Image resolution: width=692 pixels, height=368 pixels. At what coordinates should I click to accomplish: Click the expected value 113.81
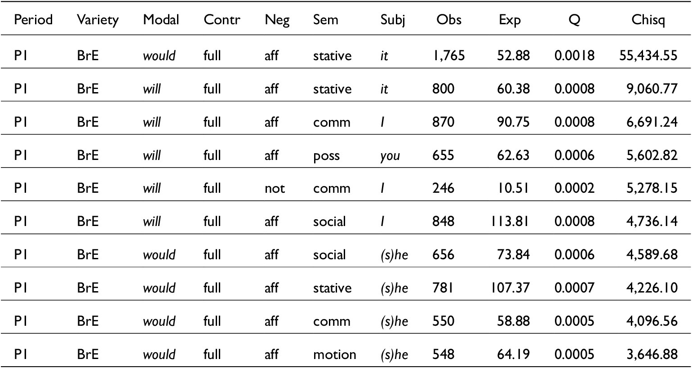click(510, 222)
